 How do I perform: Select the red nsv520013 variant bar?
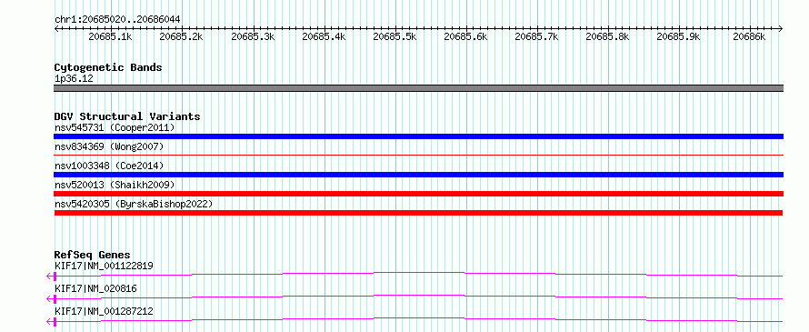[x=418, y=194]
